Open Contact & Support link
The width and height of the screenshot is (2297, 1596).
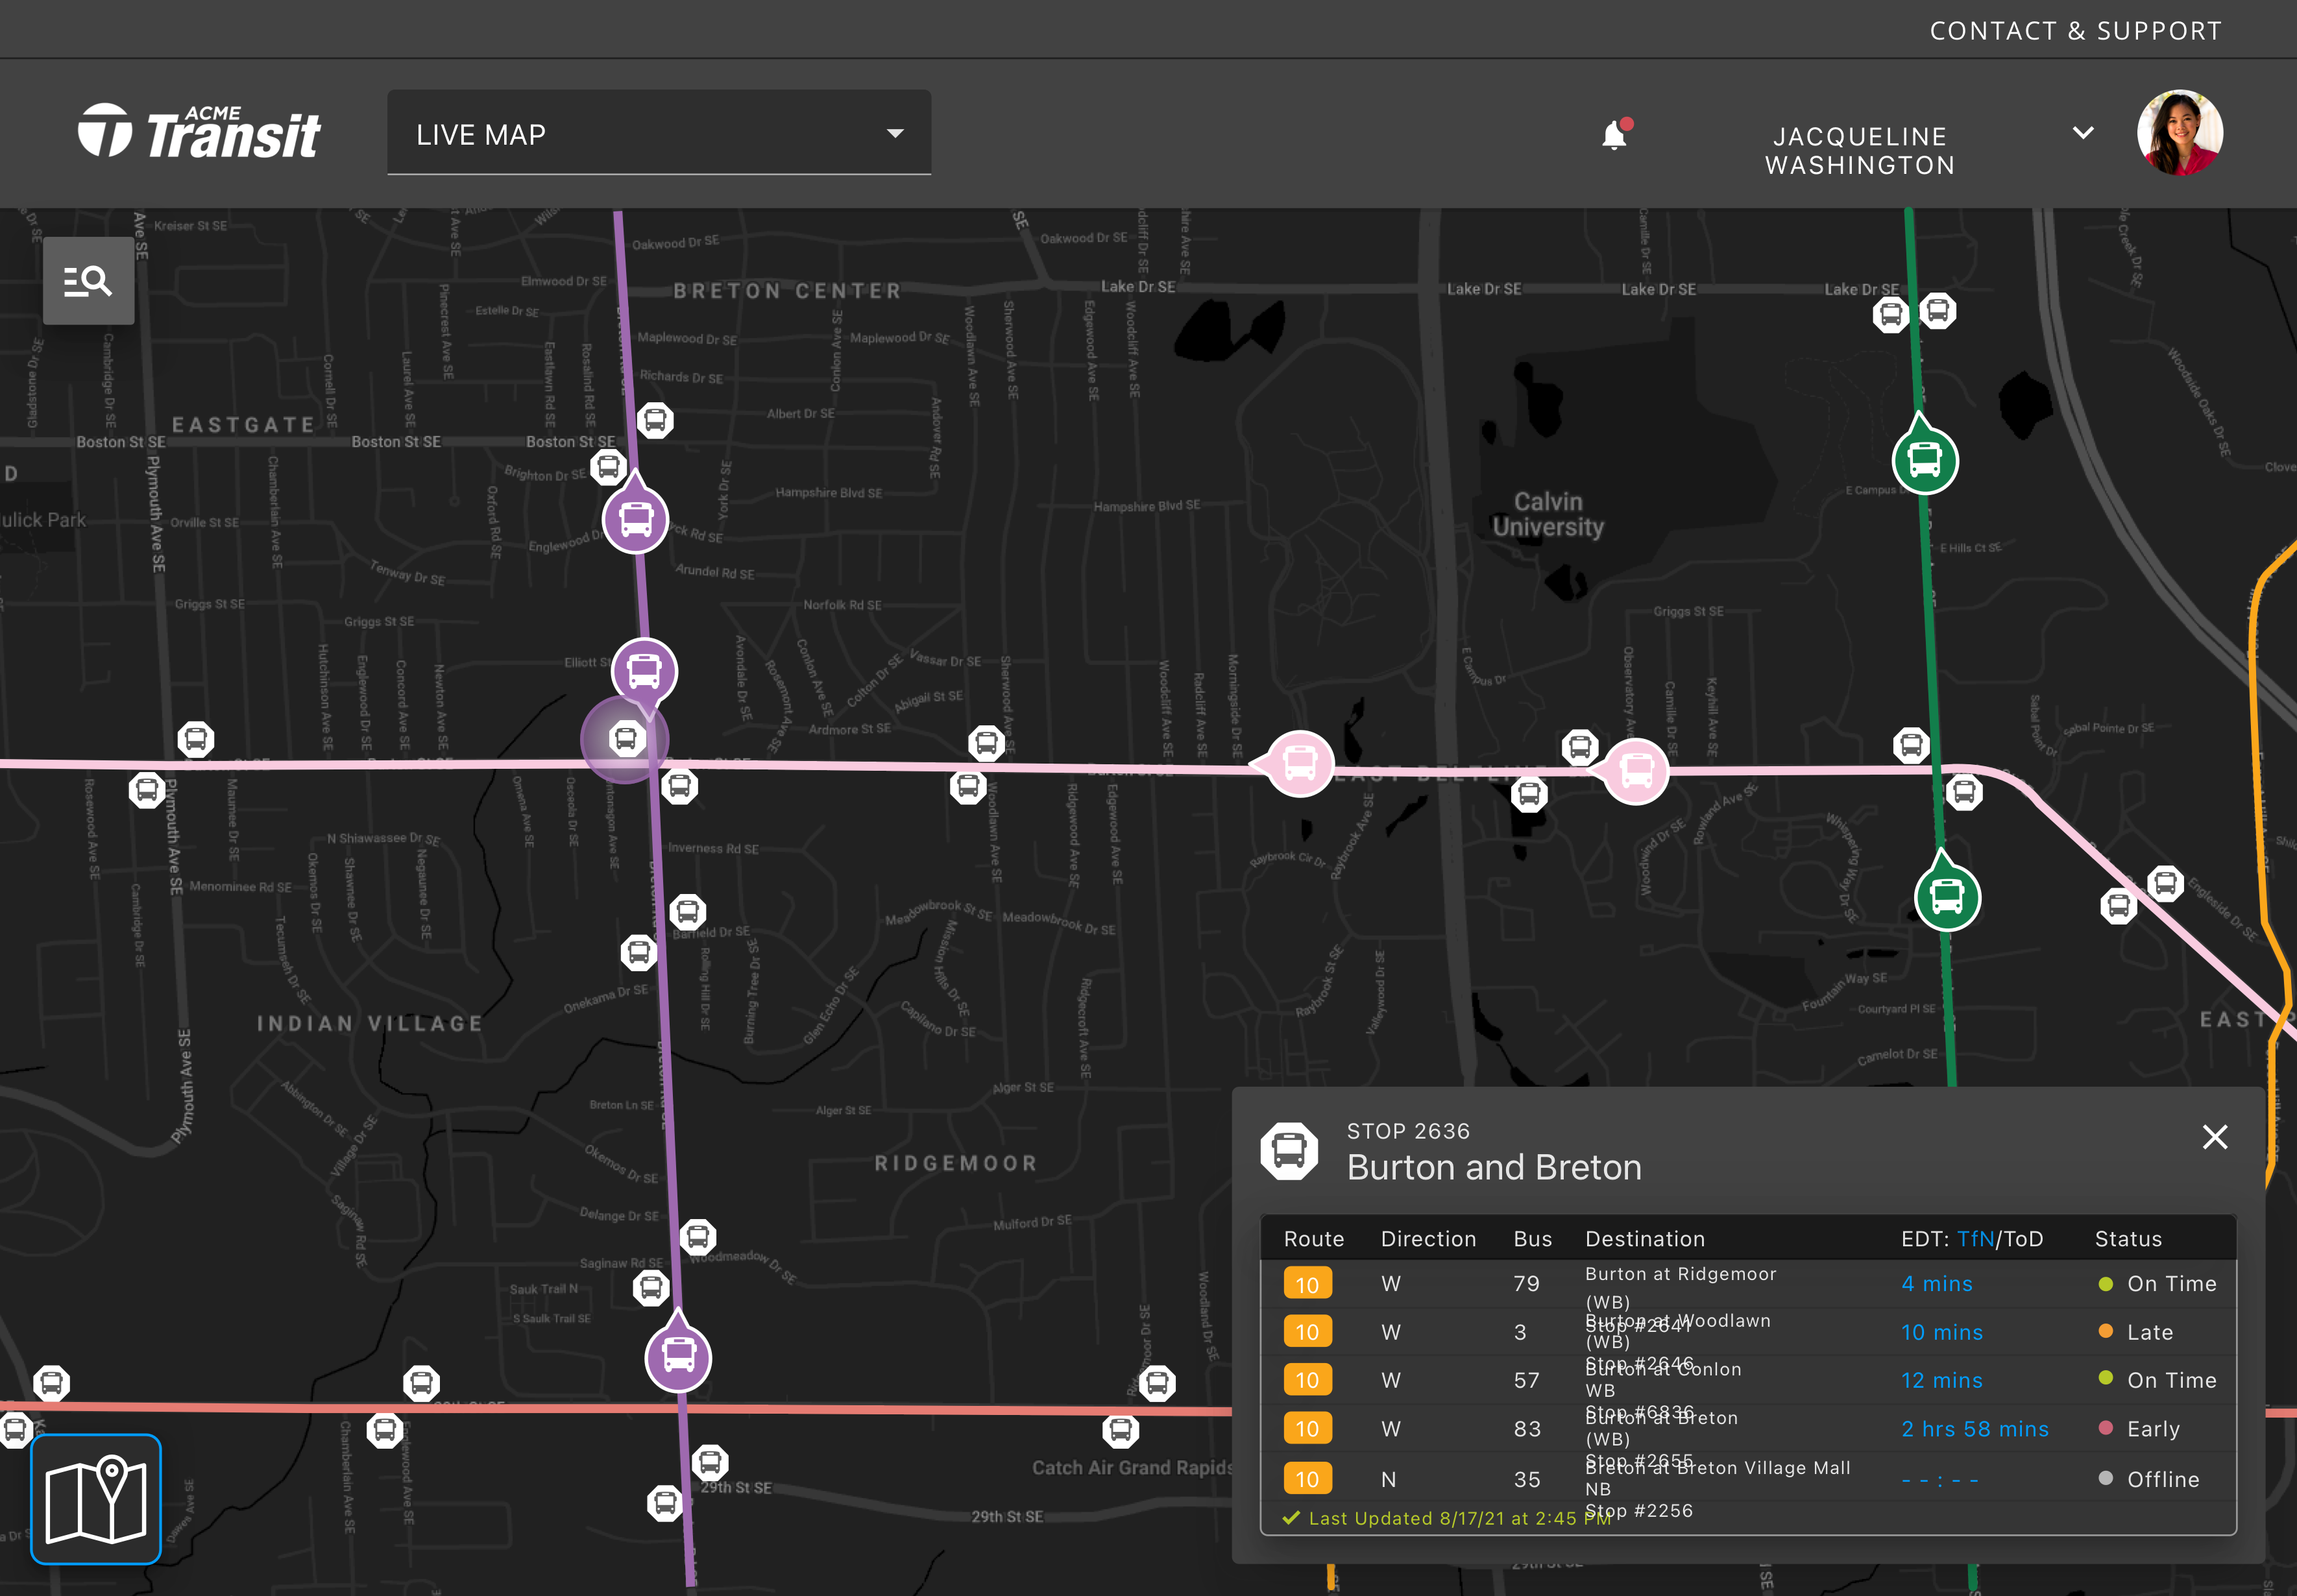[2075, 31]
